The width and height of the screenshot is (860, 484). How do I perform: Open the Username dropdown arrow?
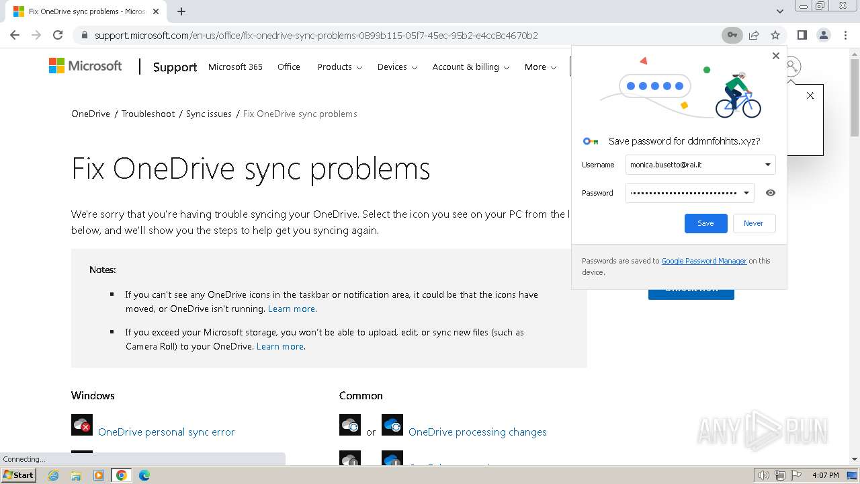(768, 165)
